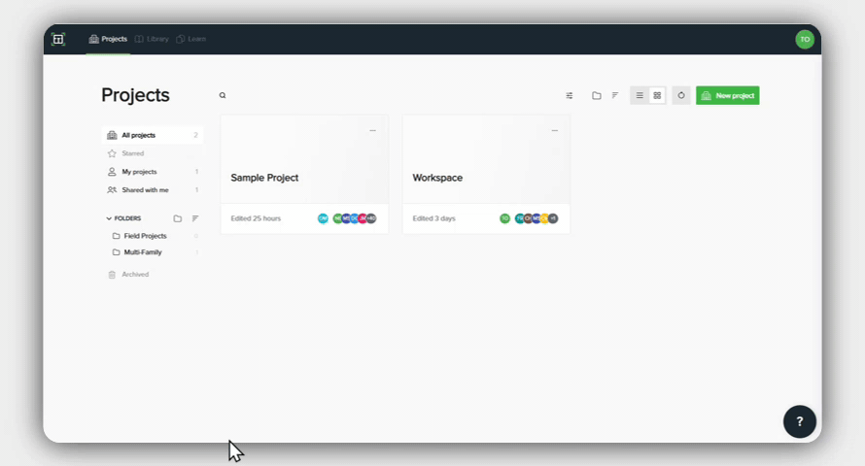Select Shared with me in sidebar

pos(145,190)
